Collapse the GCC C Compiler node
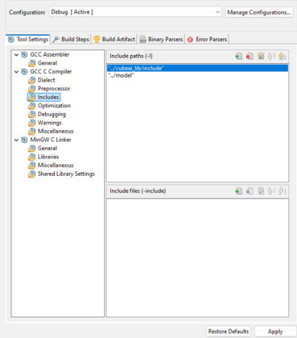 point(16,72)
